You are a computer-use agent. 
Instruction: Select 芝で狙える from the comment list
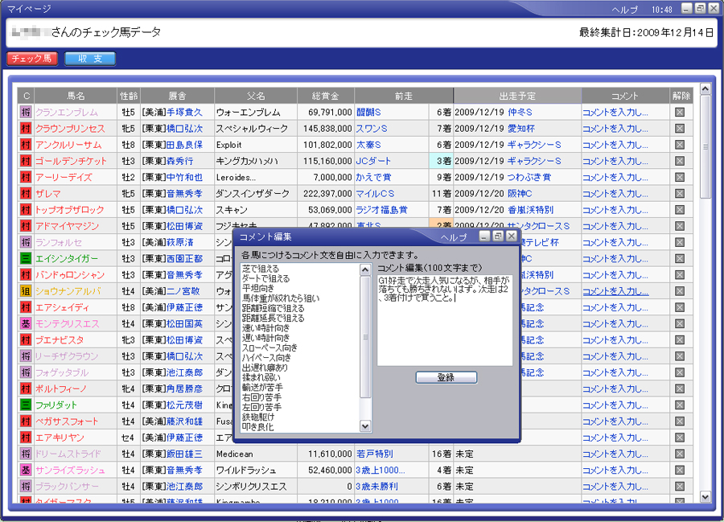click(261, 269)
